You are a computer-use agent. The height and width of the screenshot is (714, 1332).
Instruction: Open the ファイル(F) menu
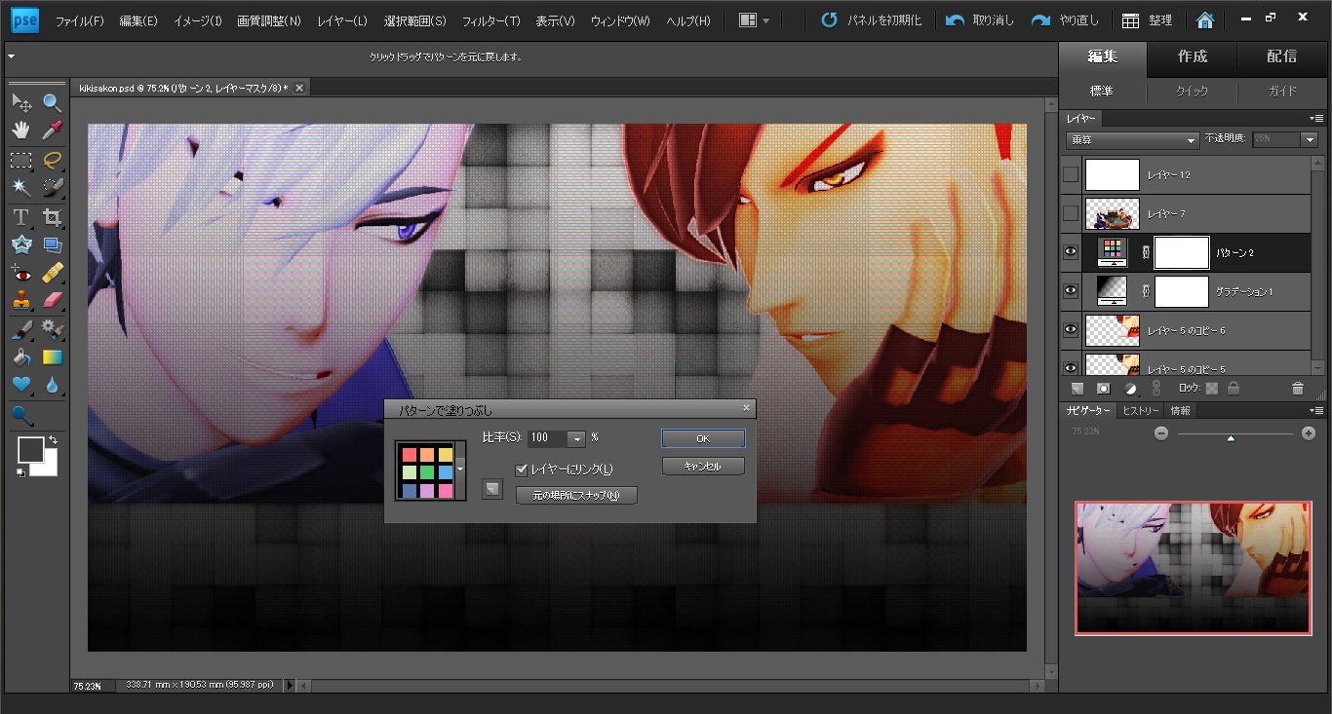80,20
